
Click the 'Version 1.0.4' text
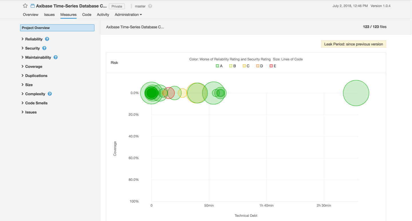[381, 6]
